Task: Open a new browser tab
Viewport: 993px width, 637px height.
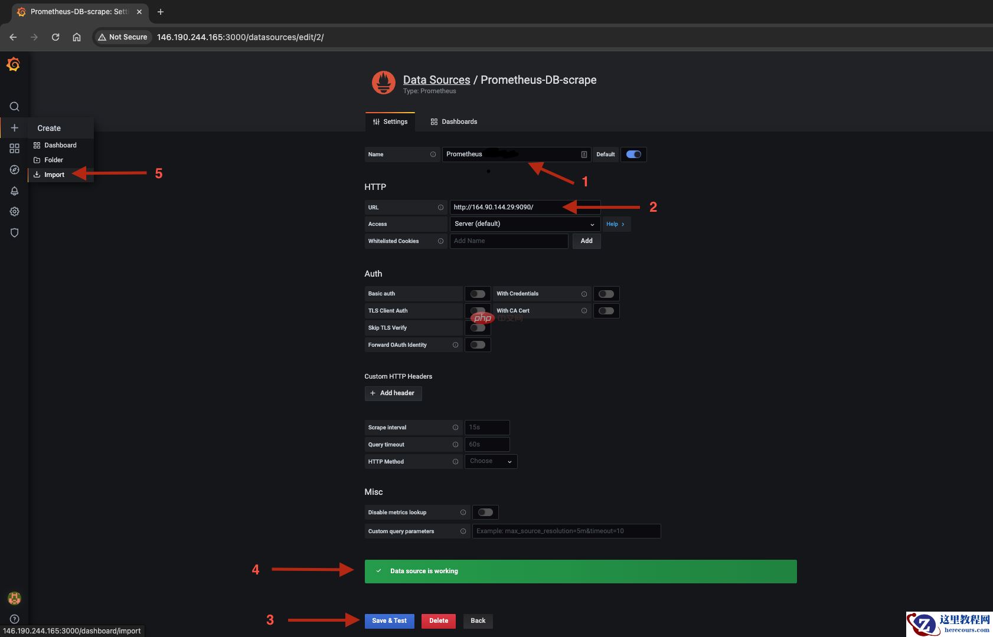Action: point(160,12)
